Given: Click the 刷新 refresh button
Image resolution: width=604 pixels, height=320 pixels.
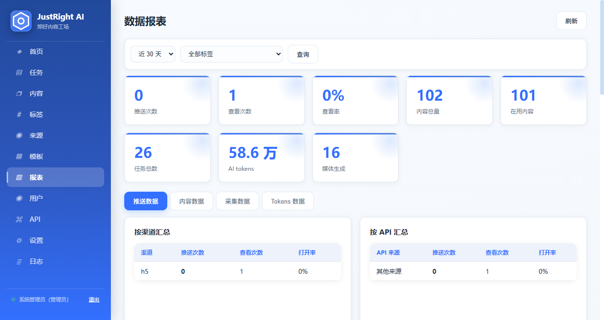Looking at the screenshot, I should click(571, 21).
